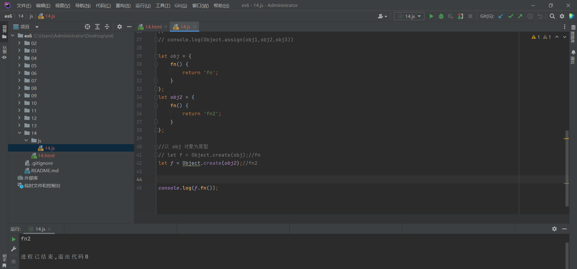This screenshot has height=269, width=577.
Task: Update project from Git (blue arrow)
Action: (x=501, y=16)
